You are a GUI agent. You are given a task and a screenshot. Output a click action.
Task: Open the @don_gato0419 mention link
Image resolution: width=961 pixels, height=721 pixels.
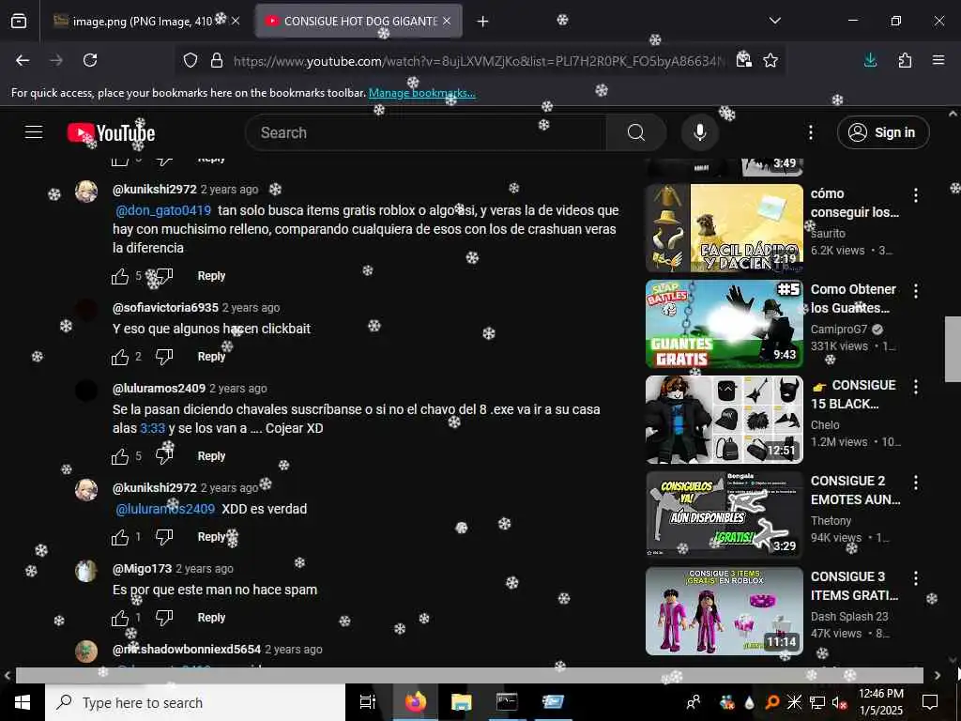click(x=163, y=210)
